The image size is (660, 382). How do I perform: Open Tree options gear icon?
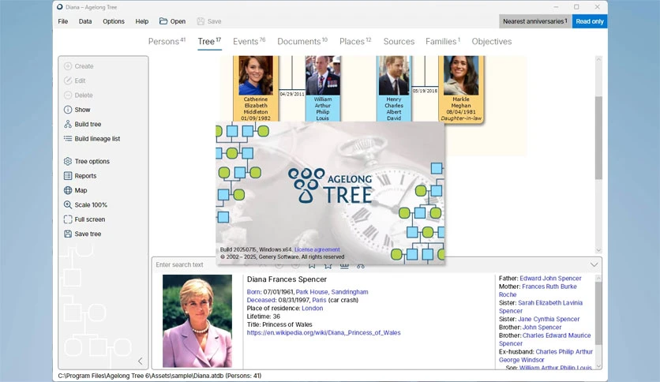(x=68, y=161)
